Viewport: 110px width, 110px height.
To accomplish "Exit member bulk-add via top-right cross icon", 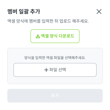I will (x=99, y=12).
